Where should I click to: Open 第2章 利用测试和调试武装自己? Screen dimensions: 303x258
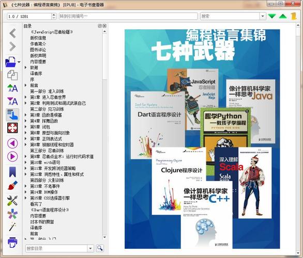click(x=58, y=103)
